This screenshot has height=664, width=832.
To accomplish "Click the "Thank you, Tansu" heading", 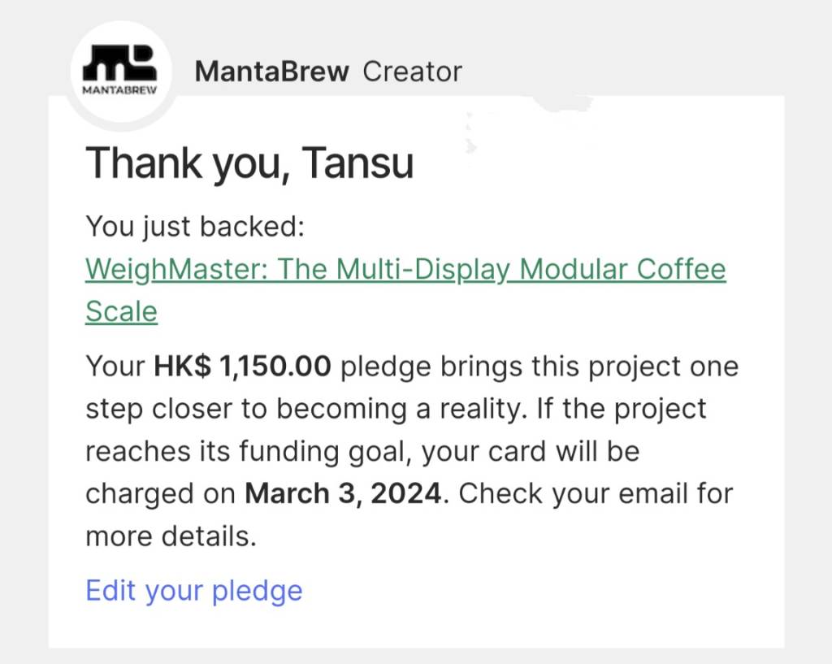I will (x=249, y=163).
